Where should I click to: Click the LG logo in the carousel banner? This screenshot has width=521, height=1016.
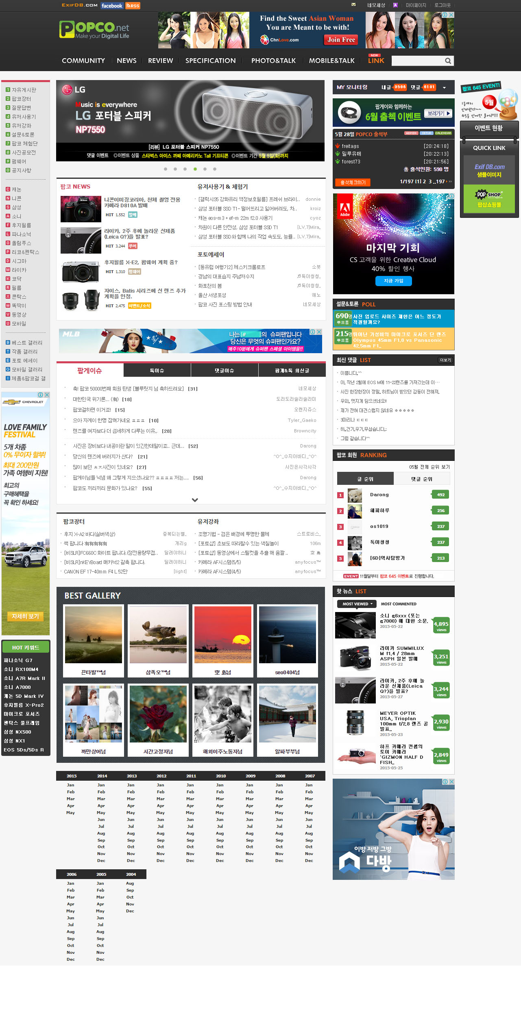[x=74, y=90]
